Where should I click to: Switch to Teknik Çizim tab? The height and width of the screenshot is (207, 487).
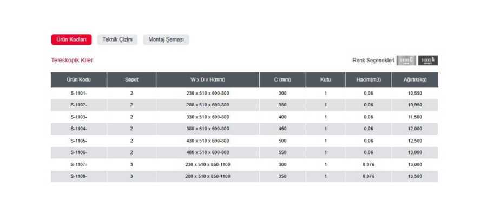pyautogui.click(x=117, y=39)
